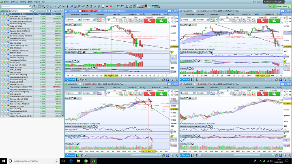Open chart style dropdown arrow in top-left chart

pos(103,20)
